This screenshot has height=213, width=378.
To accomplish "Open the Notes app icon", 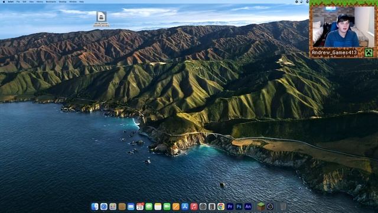I will [x=158, y=206].
